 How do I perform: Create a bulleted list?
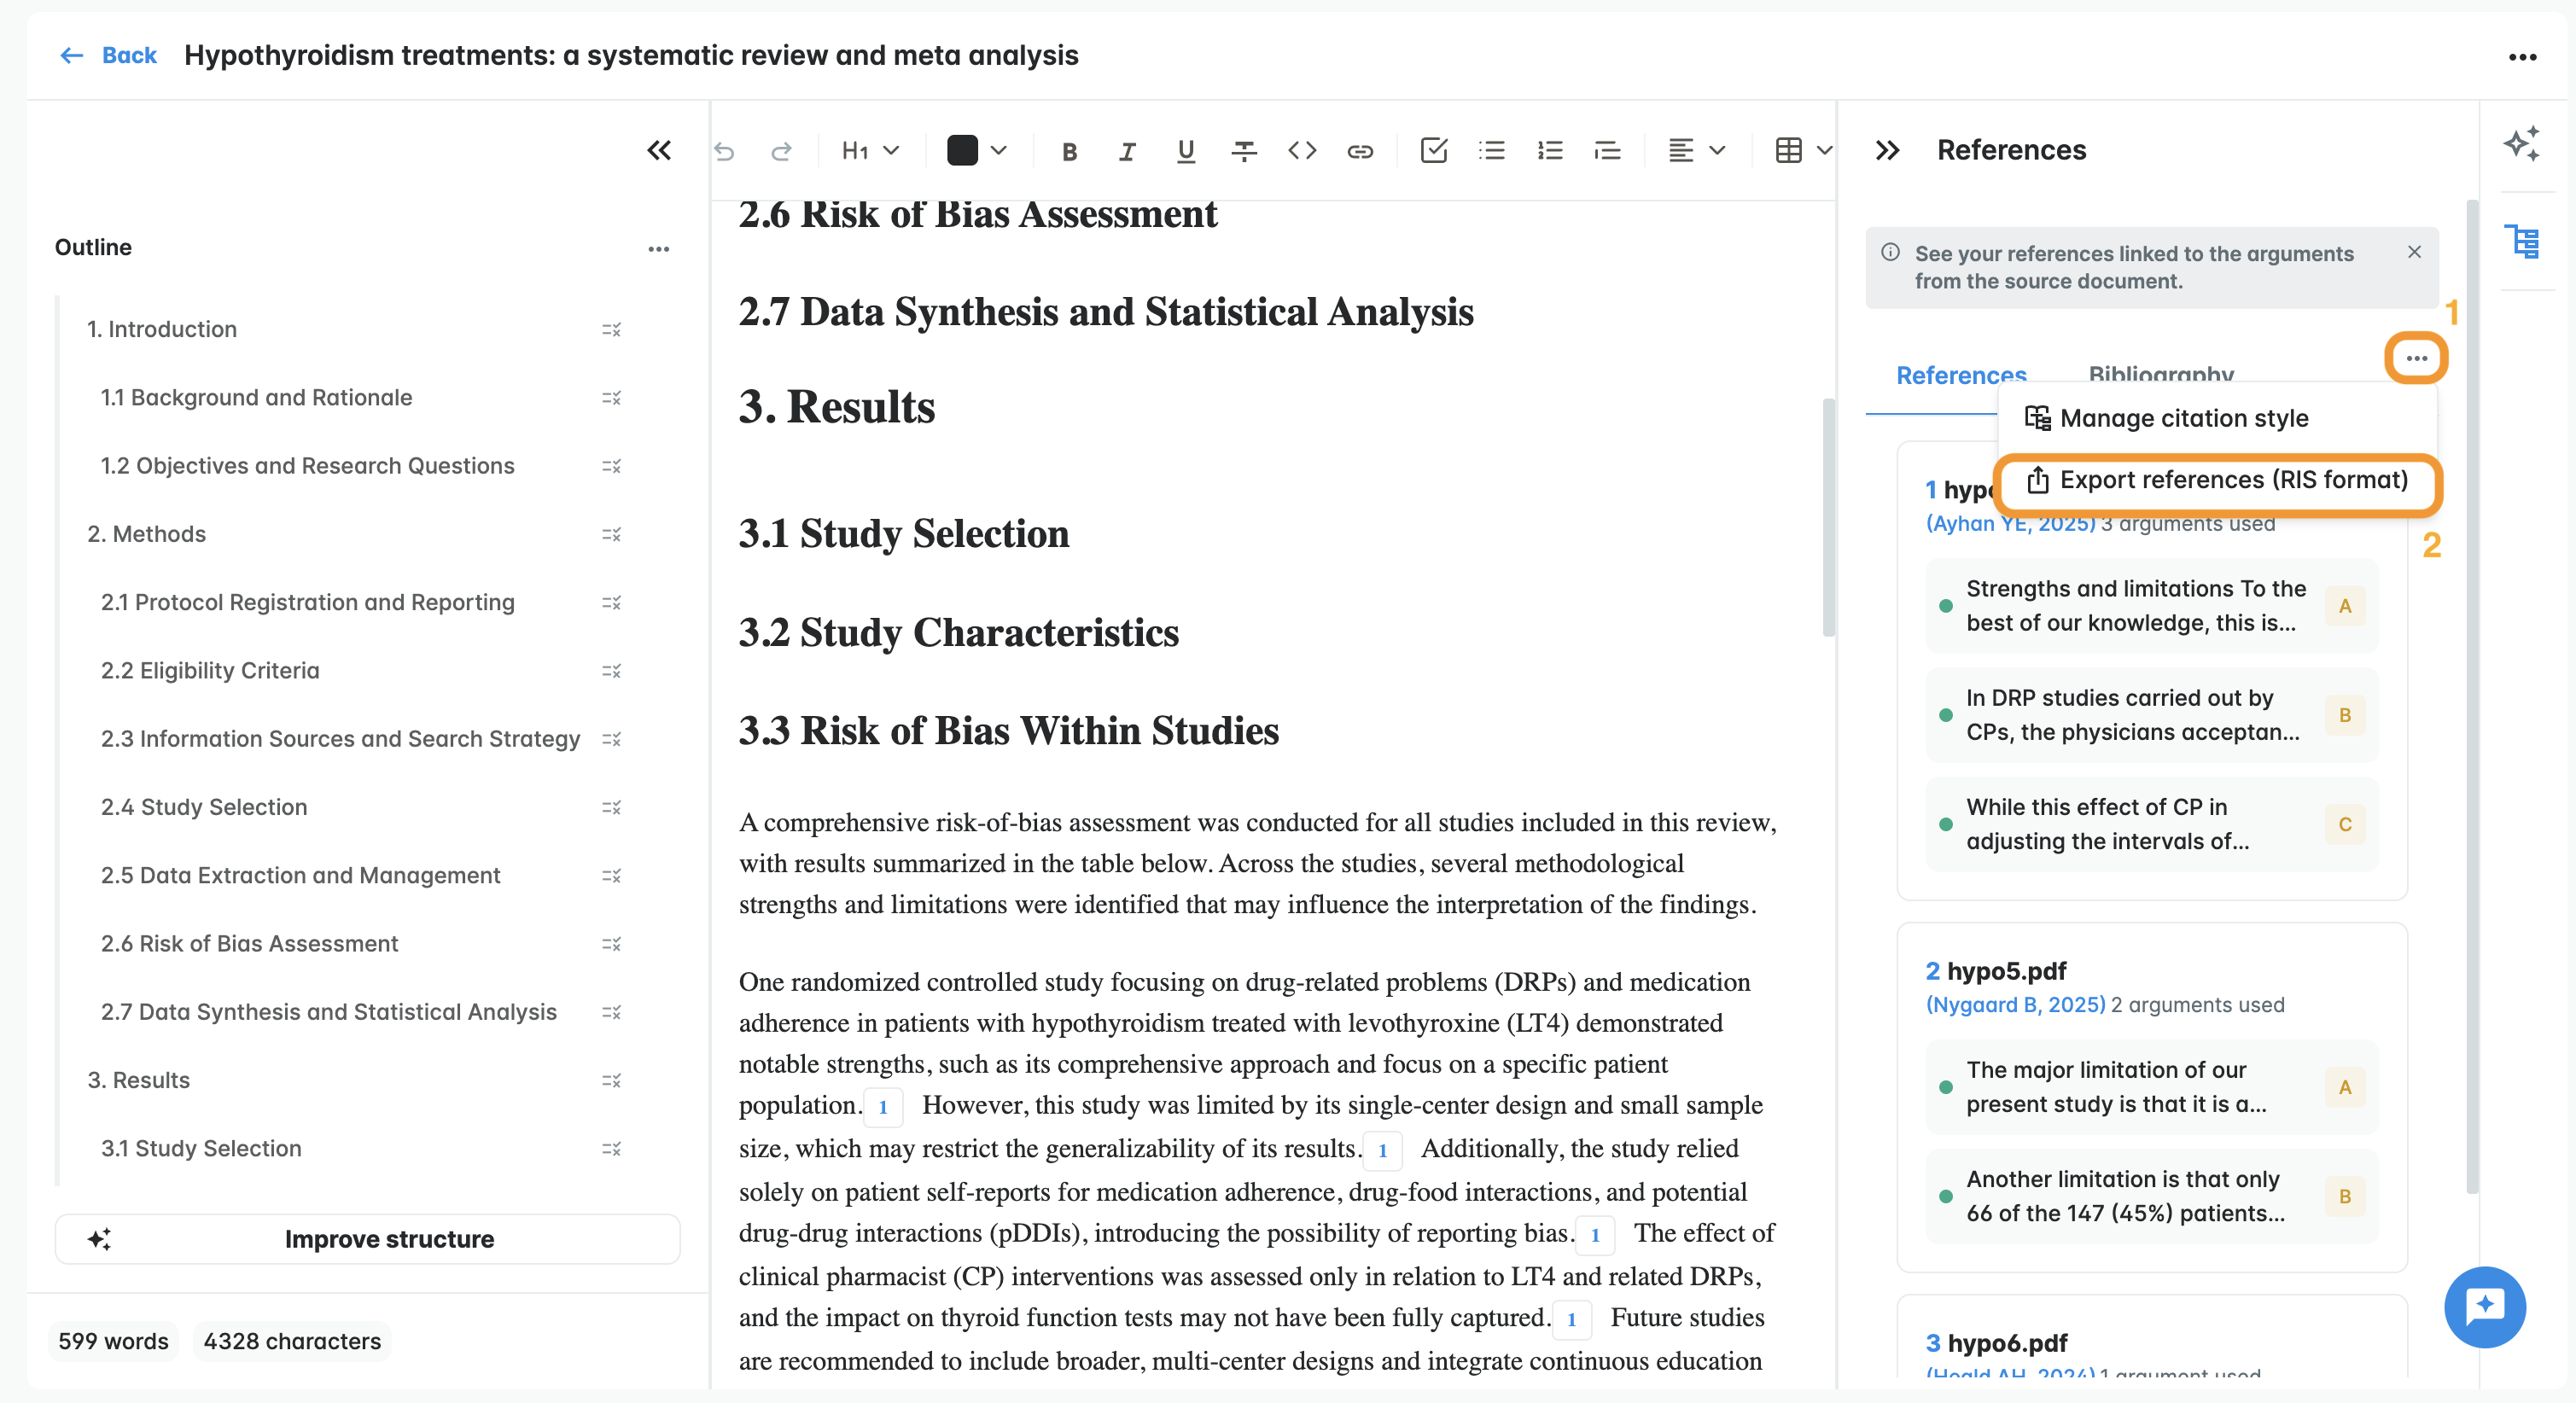1492,151
